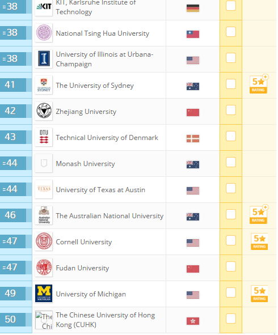Screen dimensions: 278x335
Task: Click the DTU logo icon
Action: [44, 137]
